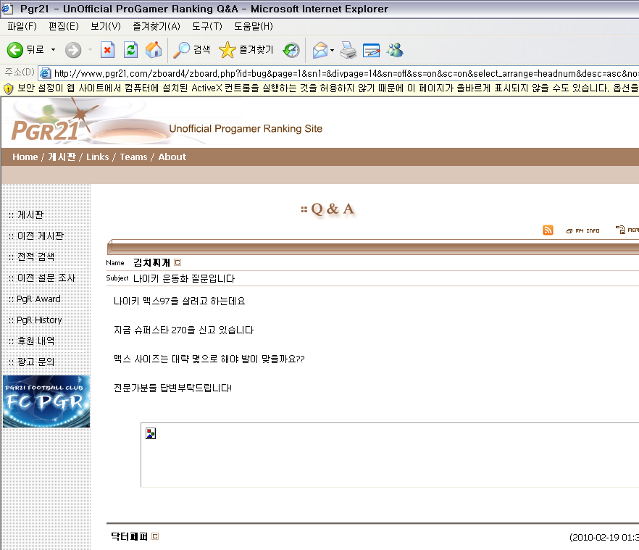Click the ActiveX security information bar

click(x=319, y=88)
